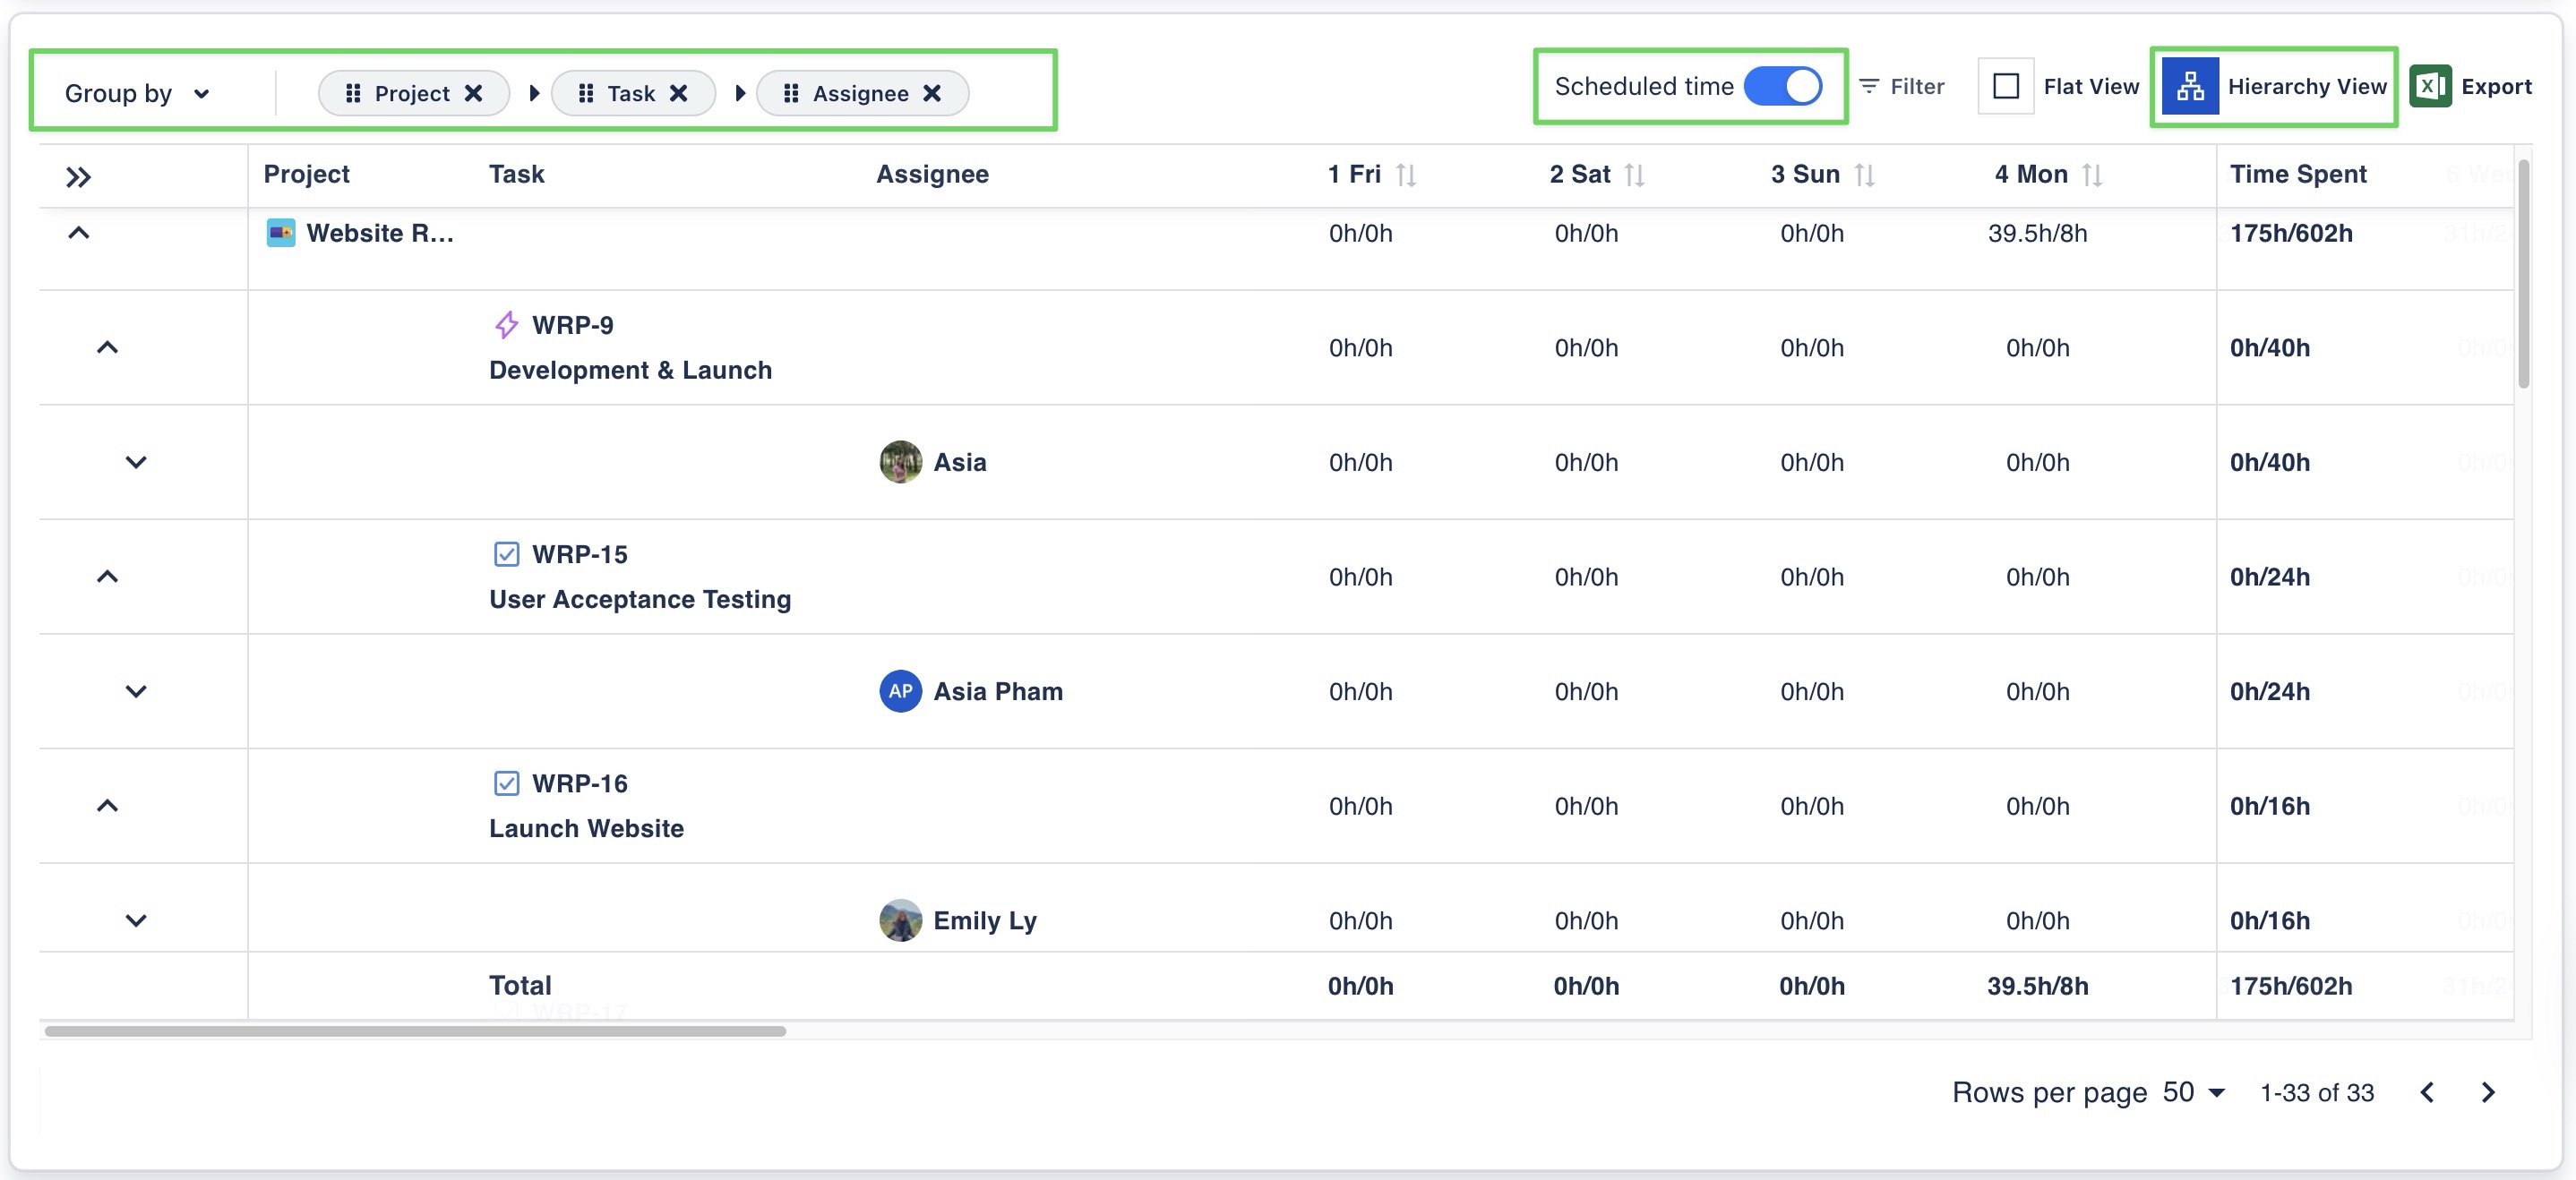
Task: Remove the Project grouping chip
Action: coord(474,93)
